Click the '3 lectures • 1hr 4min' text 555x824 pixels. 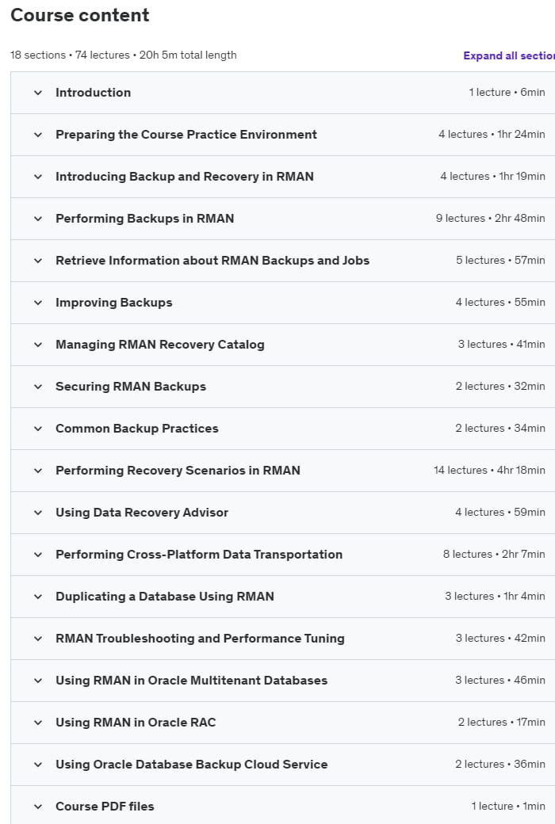495,597
